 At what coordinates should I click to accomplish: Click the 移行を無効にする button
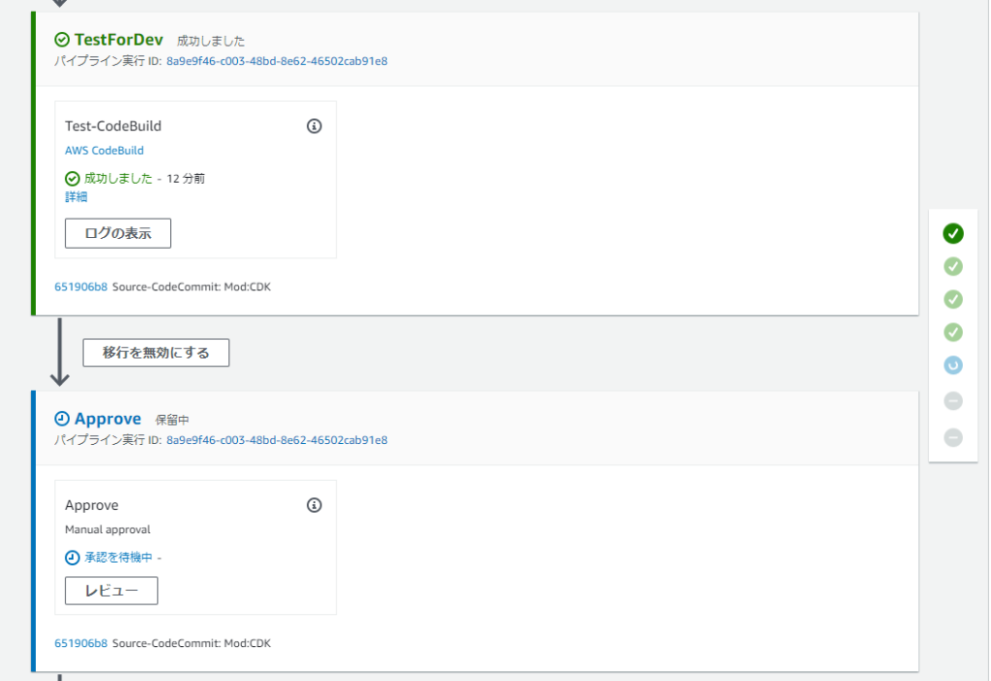click(x=156, y=352)
